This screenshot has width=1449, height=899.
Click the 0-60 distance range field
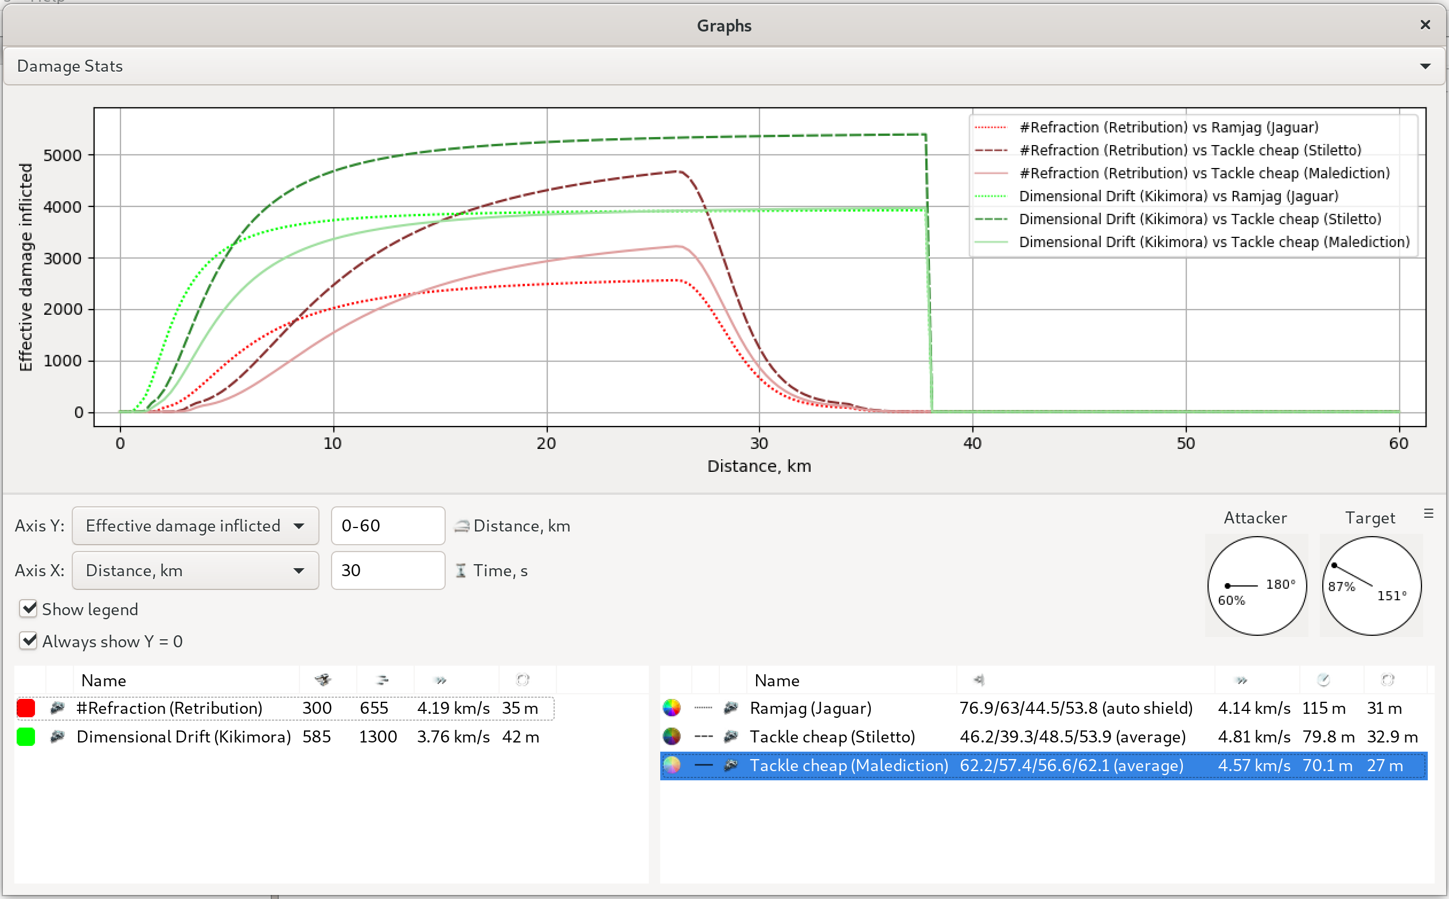(x=388, y=526)
